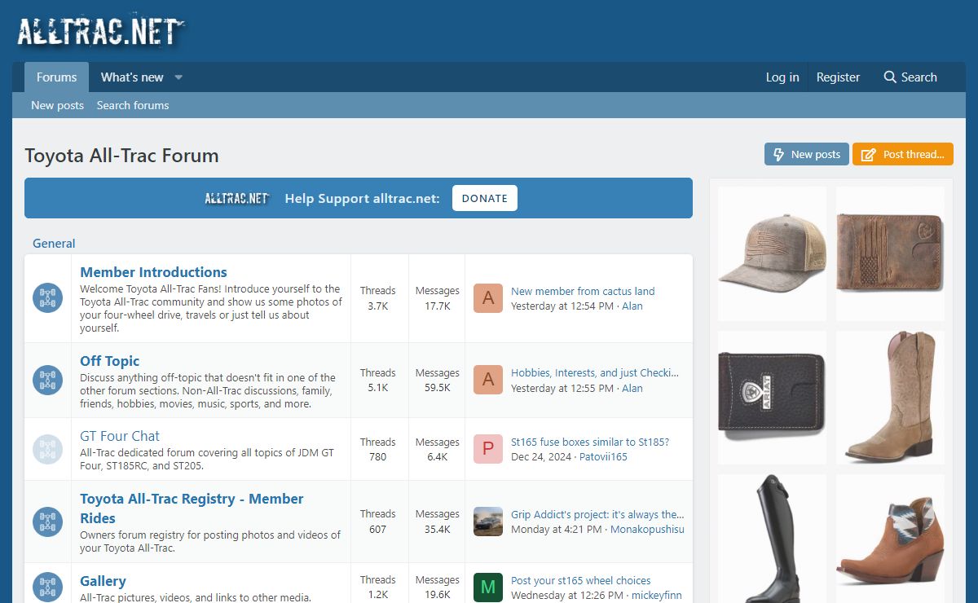
Task: Click the tan western boot ad
Action: pos(890,398)
